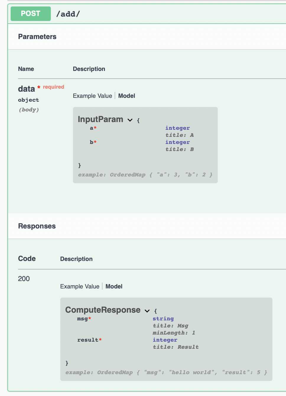Select the request Model tab

126,96
